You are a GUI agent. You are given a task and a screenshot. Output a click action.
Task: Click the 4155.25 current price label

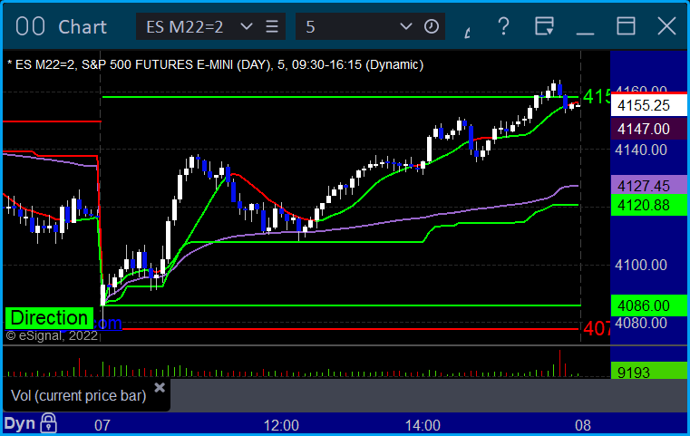coord(648,105)
